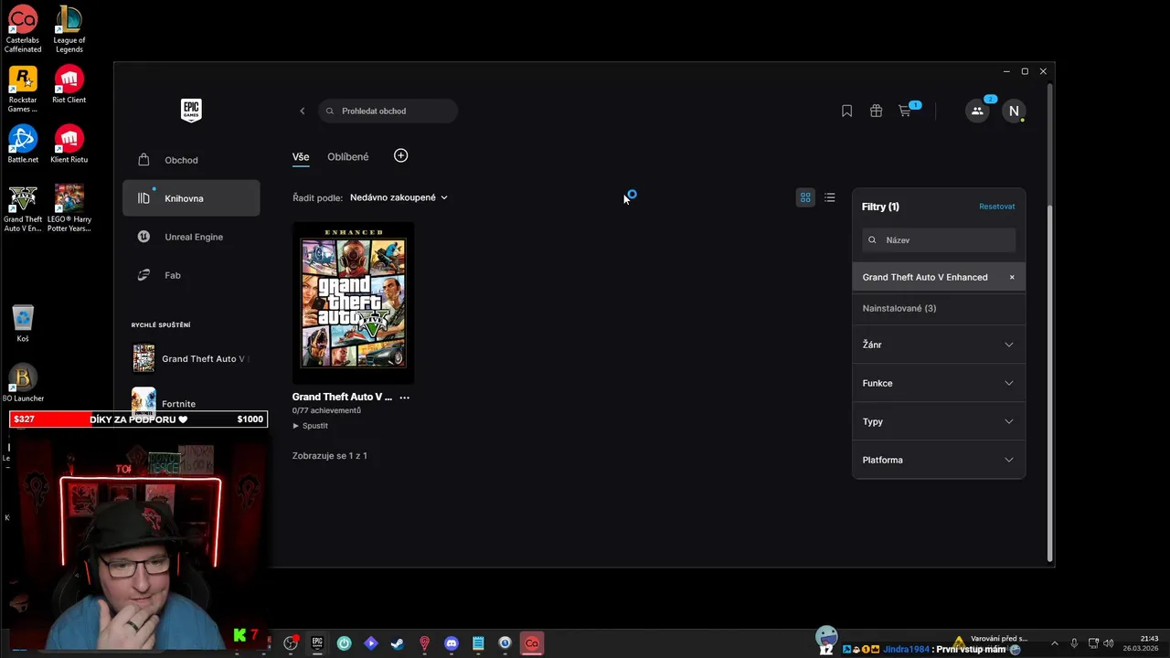Open Casterlabs Caffeinated desktop icon

(x=23, y=30)
